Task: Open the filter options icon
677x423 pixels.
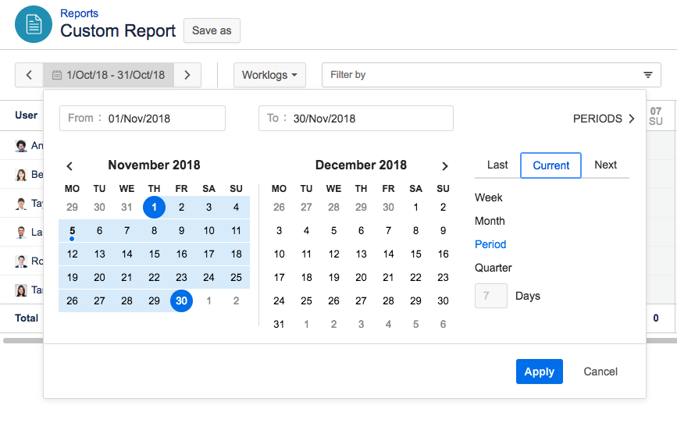Action: [647, 75]
